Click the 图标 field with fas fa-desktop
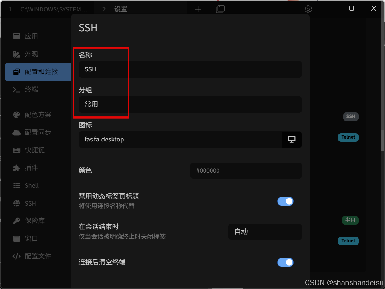This screenshot has width=385, height=289. [x=180, y=139]
